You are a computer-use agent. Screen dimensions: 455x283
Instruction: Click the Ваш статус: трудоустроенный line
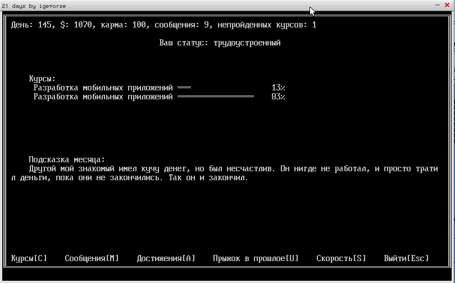tap(220, 43)
